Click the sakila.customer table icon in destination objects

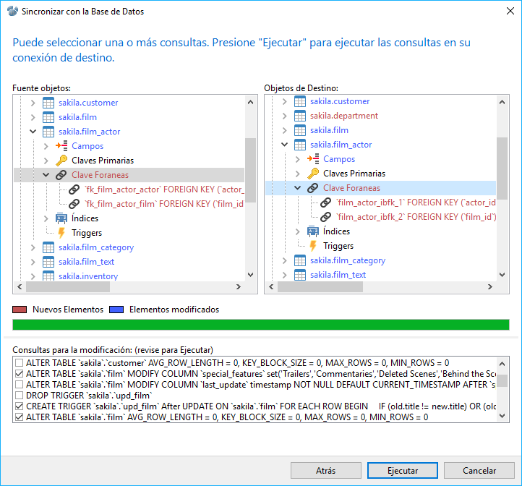pos(300,101)
